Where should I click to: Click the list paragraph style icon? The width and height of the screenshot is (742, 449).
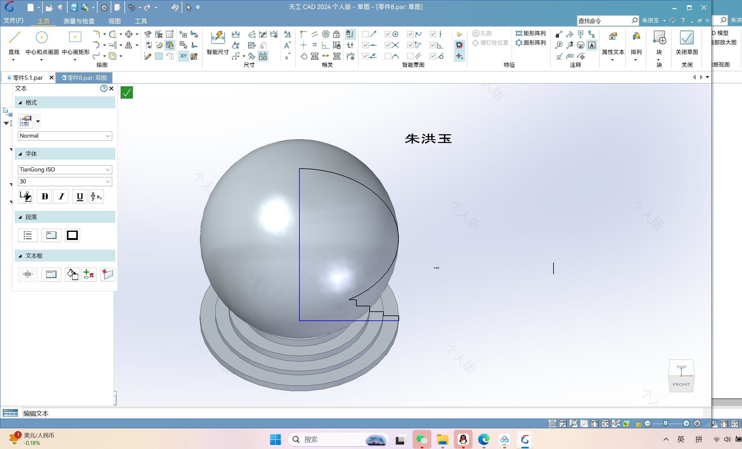pos(27,235)
